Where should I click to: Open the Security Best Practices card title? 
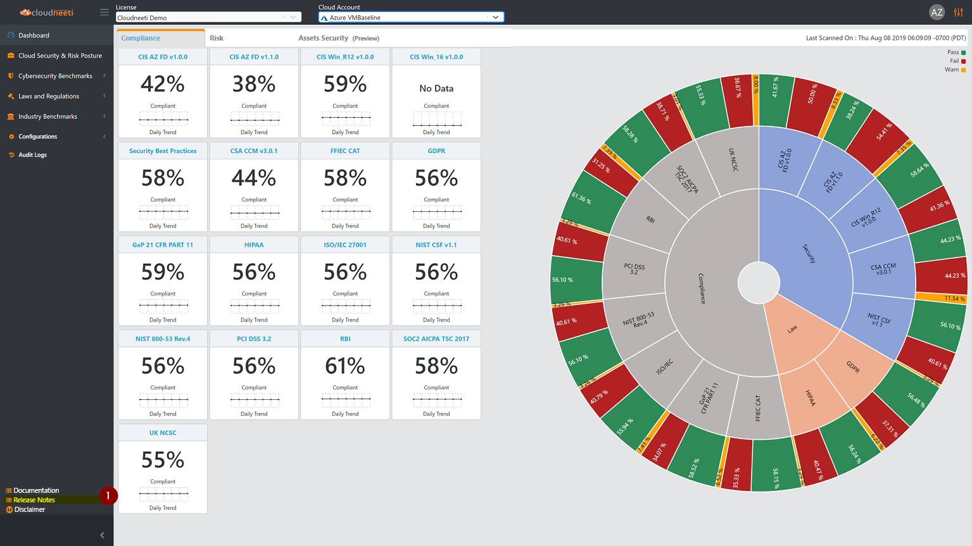tap(163, 151)
